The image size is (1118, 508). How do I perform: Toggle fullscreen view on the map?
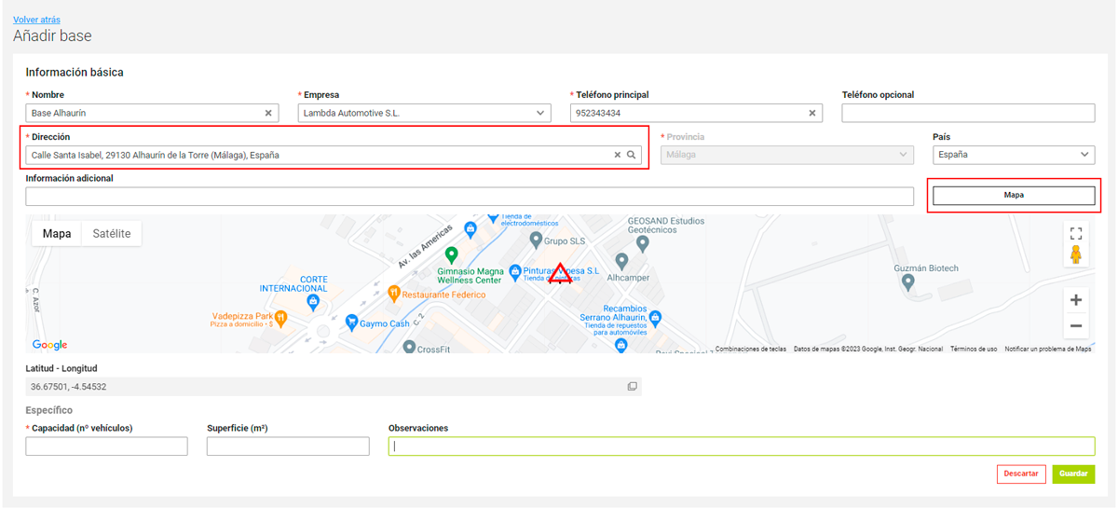coord(1076,233)
